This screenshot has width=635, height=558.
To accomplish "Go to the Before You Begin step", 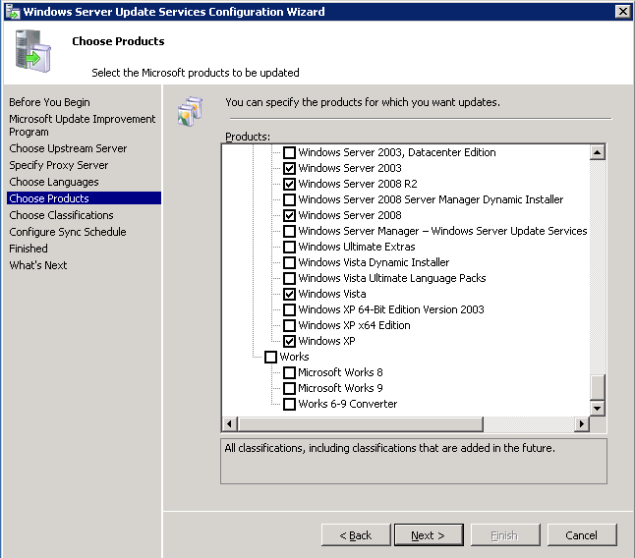I will pos(49,102).
